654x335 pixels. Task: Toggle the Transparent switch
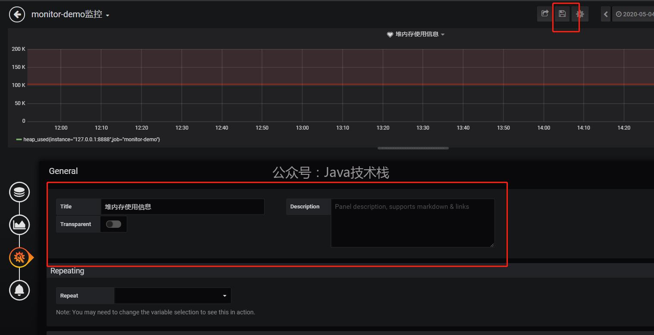[114, 224]
